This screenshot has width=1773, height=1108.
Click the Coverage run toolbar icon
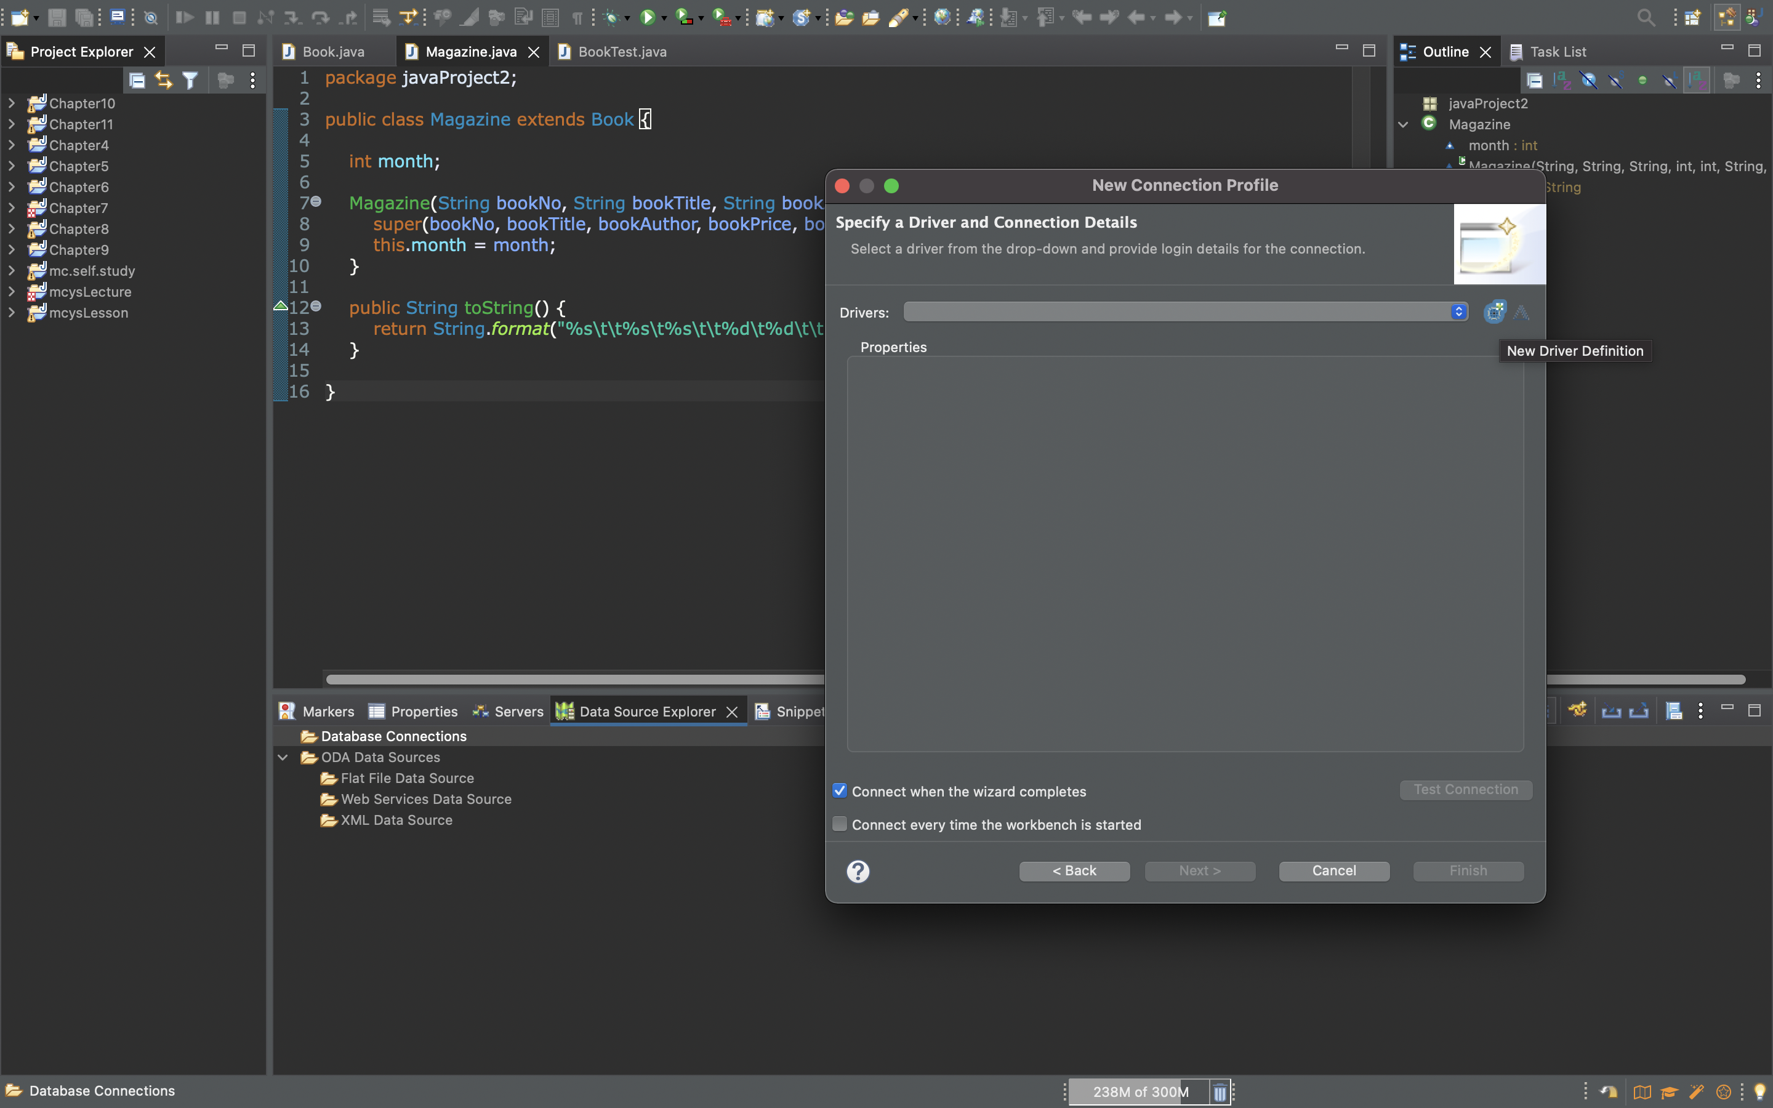pos(683,18)
